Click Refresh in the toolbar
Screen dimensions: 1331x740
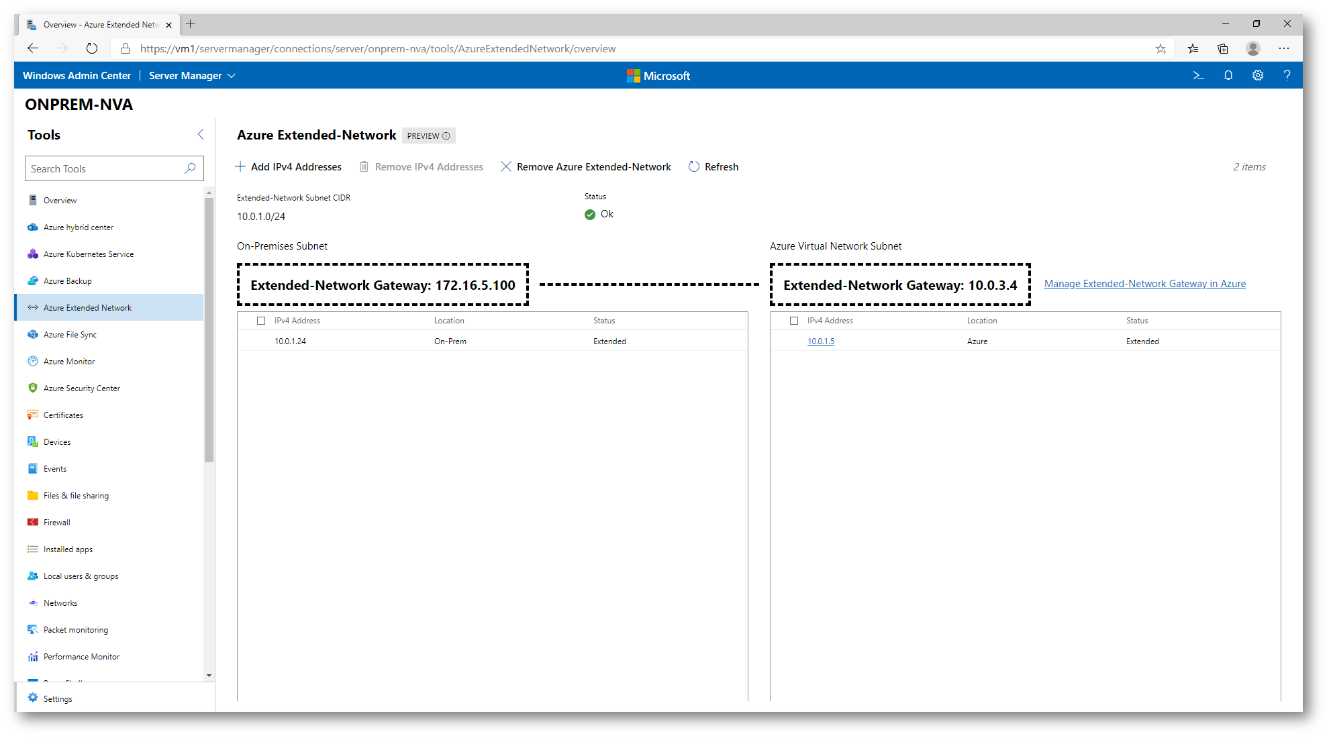click(713, 167)
